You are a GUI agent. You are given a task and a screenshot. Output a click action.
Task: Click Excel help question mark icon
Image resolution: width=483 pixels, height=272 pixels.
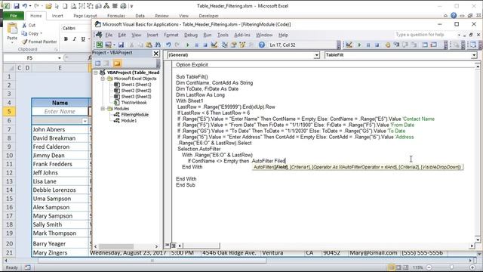coord(454,15)
